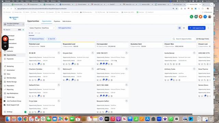Open WhatsApp from the Dock
Viewport: 219px width, 123px height.
pos(171,119)
